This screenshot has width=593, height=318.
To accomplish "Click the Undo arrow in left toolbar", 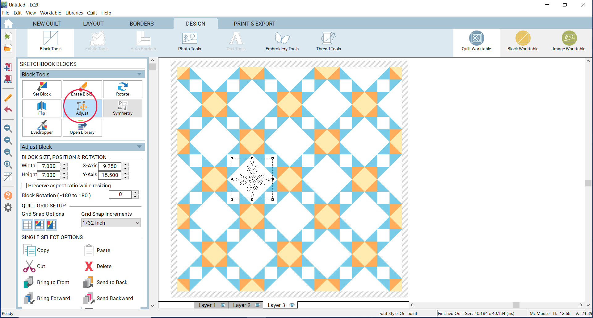I will coord(8,110).
